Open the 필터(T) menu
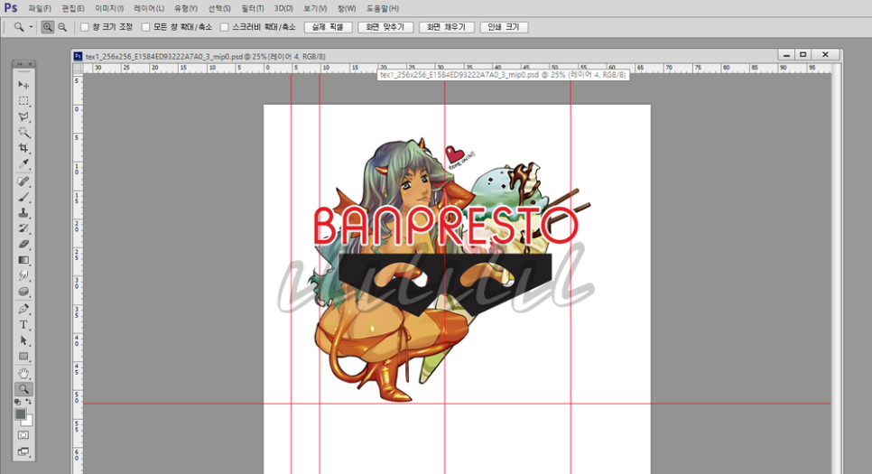The width and height of the screenshot is (872, 474). point(253,8)
